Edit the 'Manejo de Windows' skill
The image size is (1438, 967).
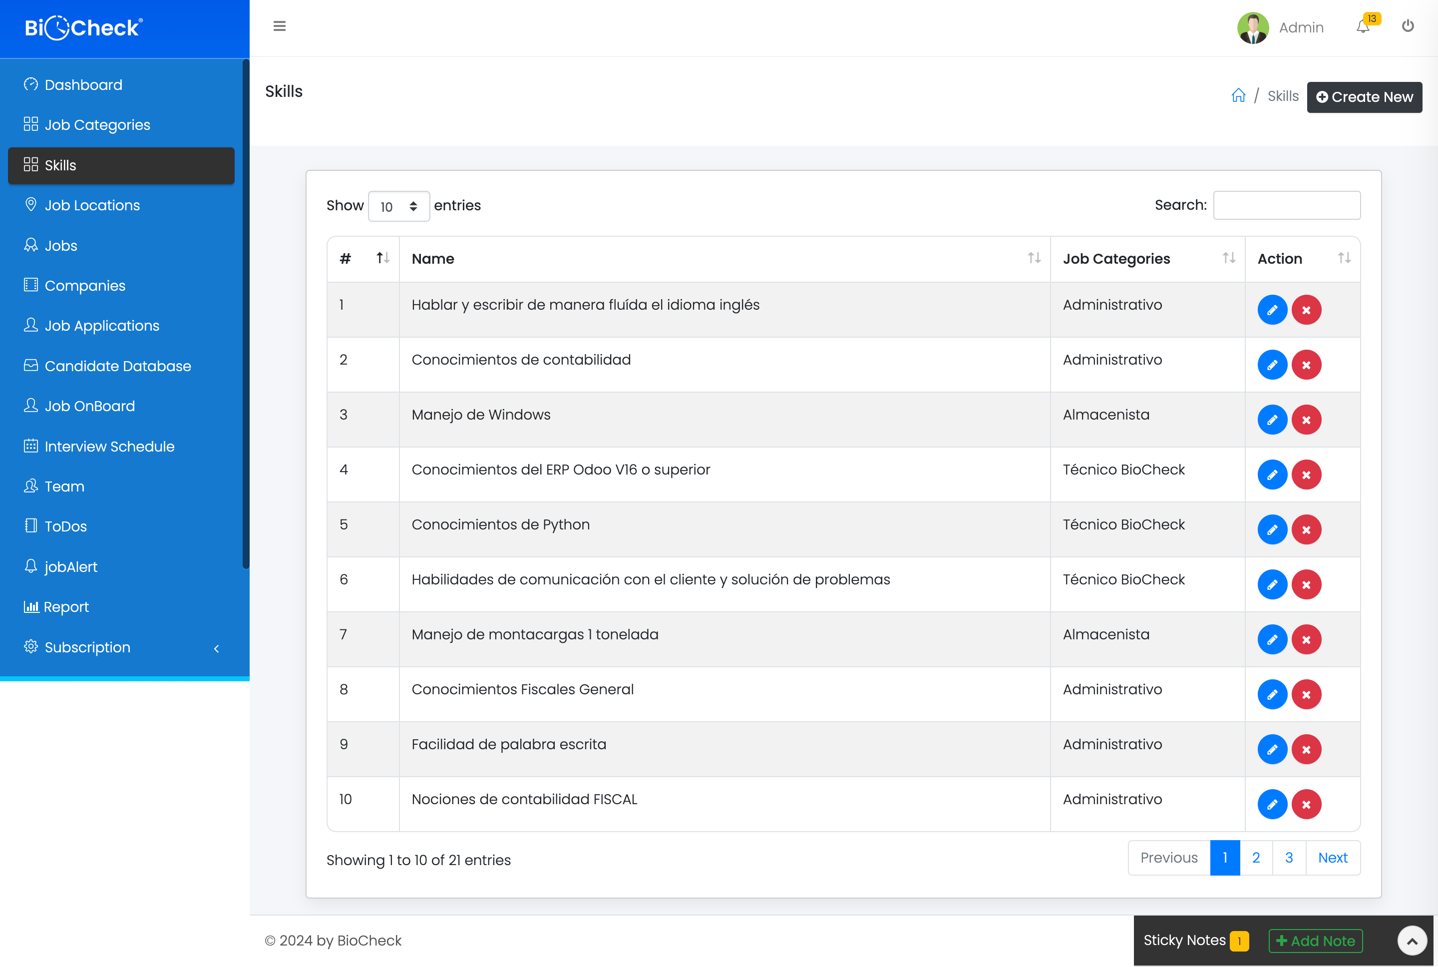tap(1272, 420)
